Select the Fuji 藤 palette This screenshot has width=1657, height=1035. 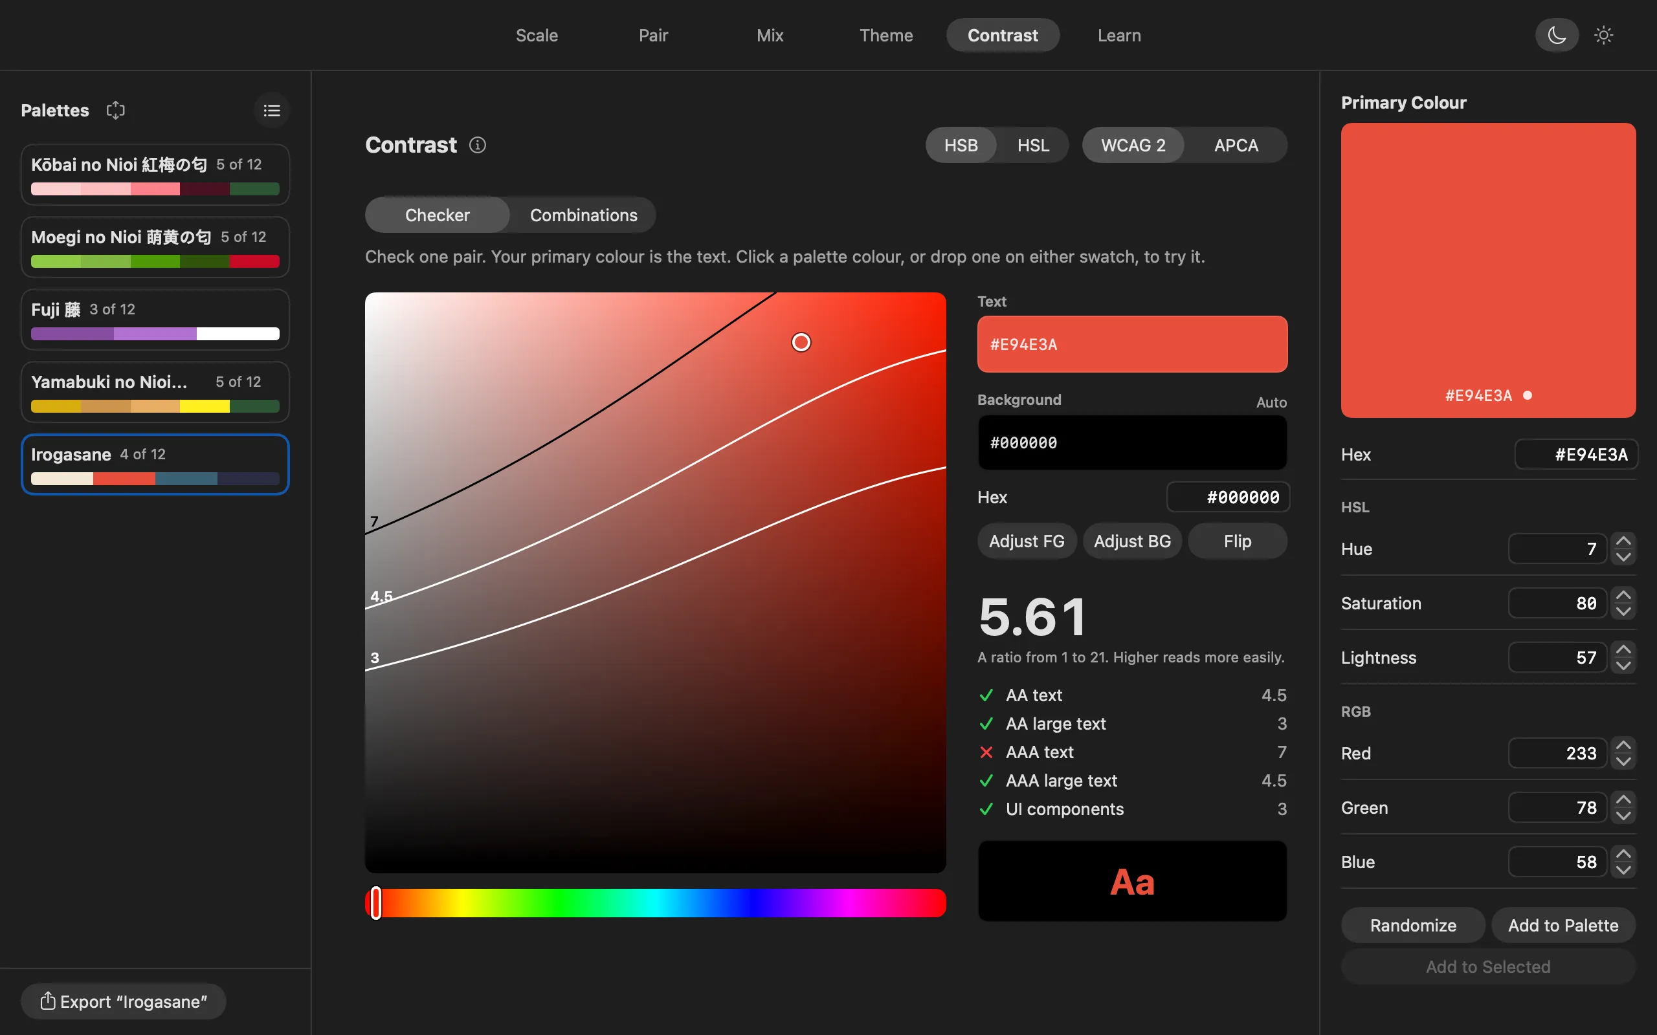point(155,319)
